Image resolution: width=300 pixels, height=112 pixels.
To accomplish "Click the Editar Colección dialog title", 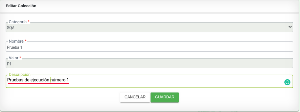I will click(x=21, y=6).
